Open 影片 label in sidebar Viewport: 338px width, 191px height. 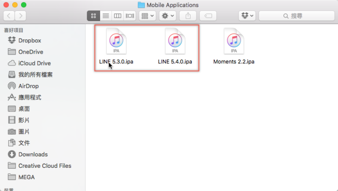[x=24, y=120]
